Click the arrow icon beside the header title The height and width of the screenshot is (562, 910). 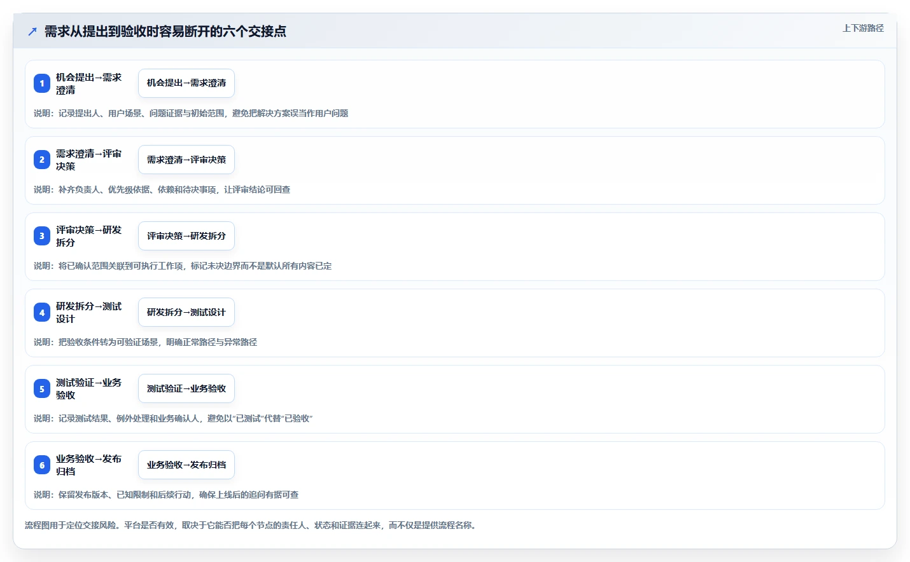[x=32, y=31]
